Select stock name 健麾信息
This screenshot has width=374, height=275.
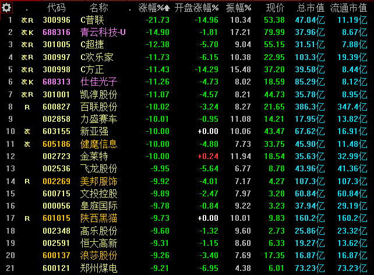(99, 144)
